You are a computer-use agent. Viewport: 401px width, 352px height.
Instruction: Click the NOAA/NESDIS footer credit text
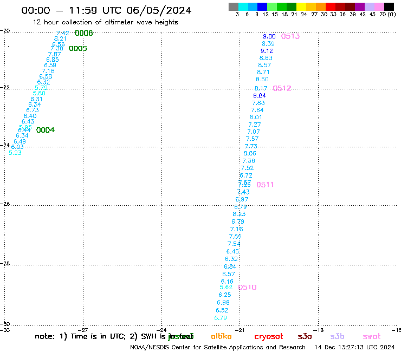(218, 347)
